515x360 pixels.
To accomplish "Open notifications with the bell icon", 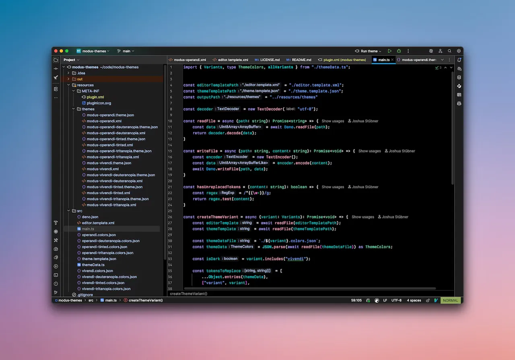I will coord(459,59).
